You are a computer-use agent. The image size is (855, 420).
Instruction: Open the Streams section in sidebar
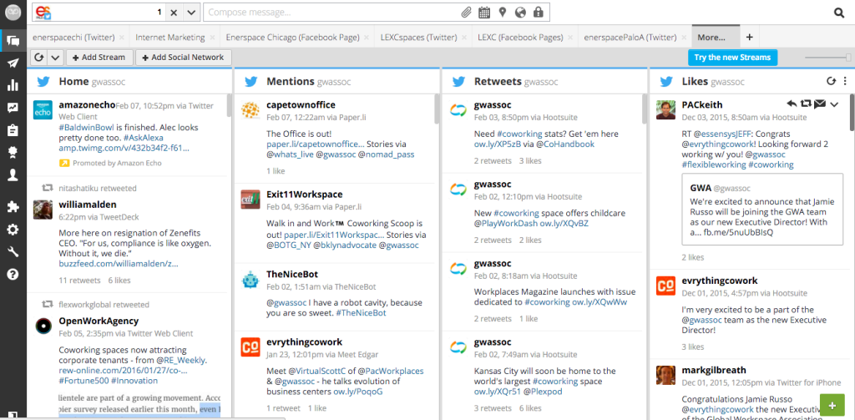click(13, 40)
